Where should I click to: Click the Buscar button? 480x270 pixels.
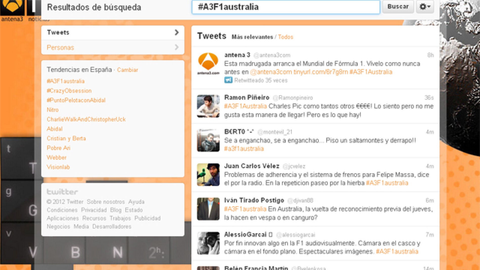(398, 7)
